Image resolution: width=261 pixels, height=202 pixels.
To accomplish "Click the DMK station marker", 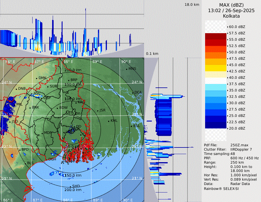I will [37, 78].
